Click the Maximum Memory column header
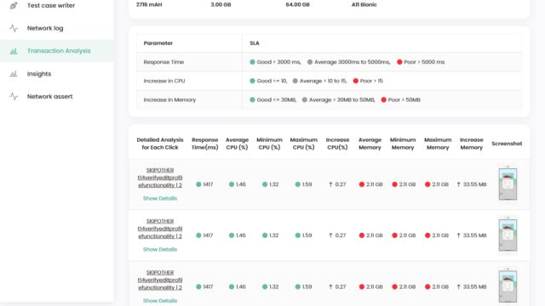Screen dimensions: 545x306 point(438,144)
